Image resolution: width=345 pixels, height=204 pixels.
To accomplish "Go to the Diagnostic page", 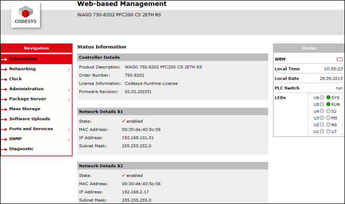I will click(21, 149).
